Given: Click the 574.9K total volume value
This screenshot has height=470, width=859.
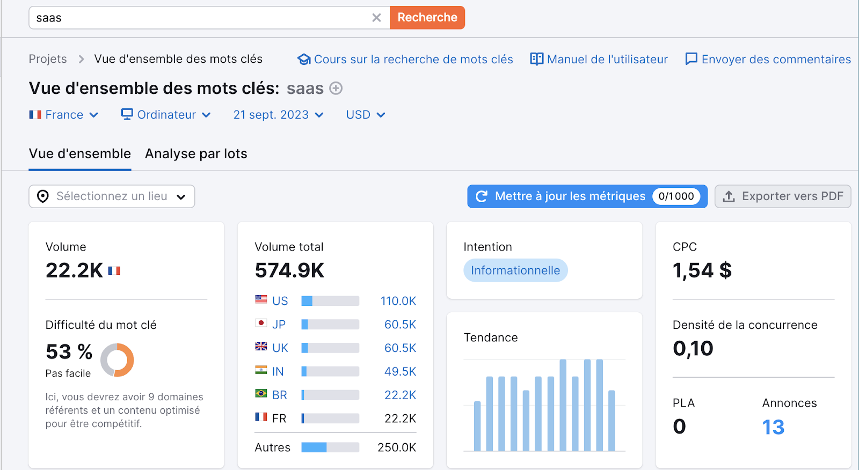Looking at the screenshot, I should 290,270.
